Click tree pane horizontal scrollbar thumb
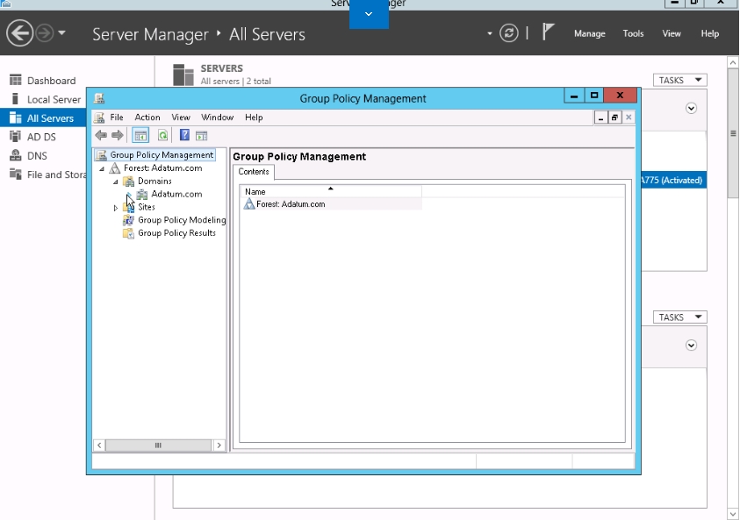740x520 pixels. pyautogui.click(x=158, y=445)
